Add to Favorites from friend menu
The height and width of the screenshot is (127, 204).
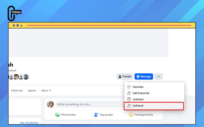(154, 87)
